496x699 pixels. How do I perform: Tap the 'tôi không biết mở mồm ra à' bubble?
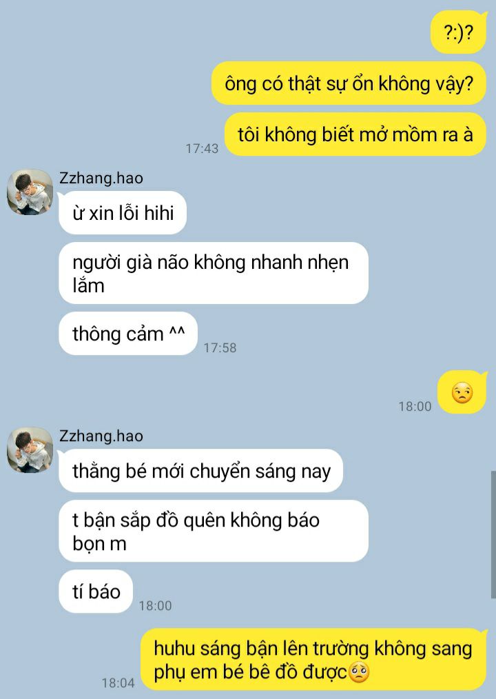(355, 134)
